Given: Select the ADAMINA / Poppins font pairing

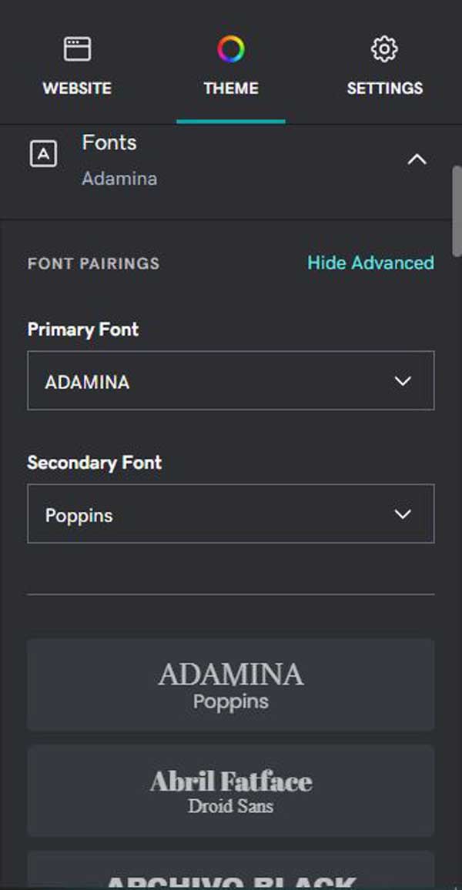Looking at the screenshot, I should click(x=230, y=684).
